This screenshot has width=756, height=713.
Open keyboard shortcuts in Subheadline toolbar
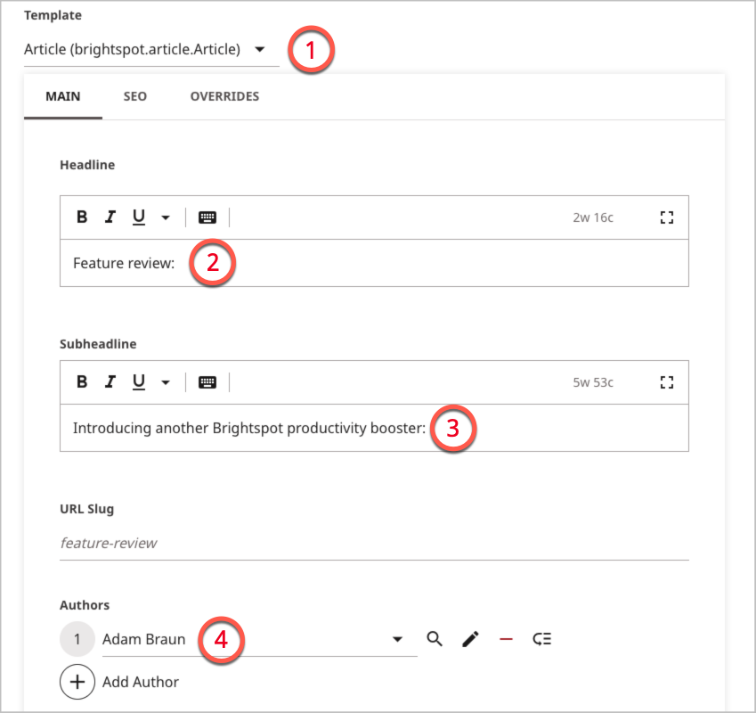207,382
